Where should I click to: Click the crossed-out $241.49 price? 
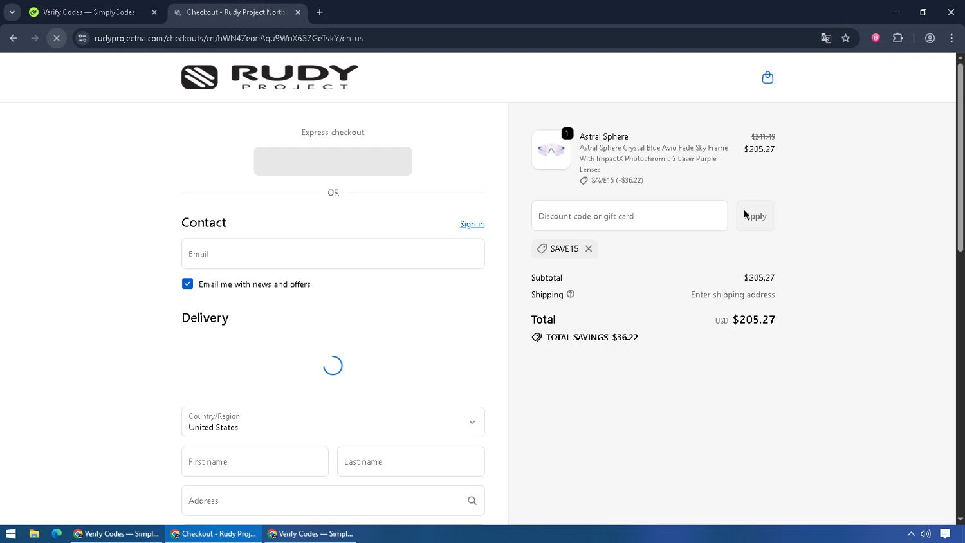(763, 136)
